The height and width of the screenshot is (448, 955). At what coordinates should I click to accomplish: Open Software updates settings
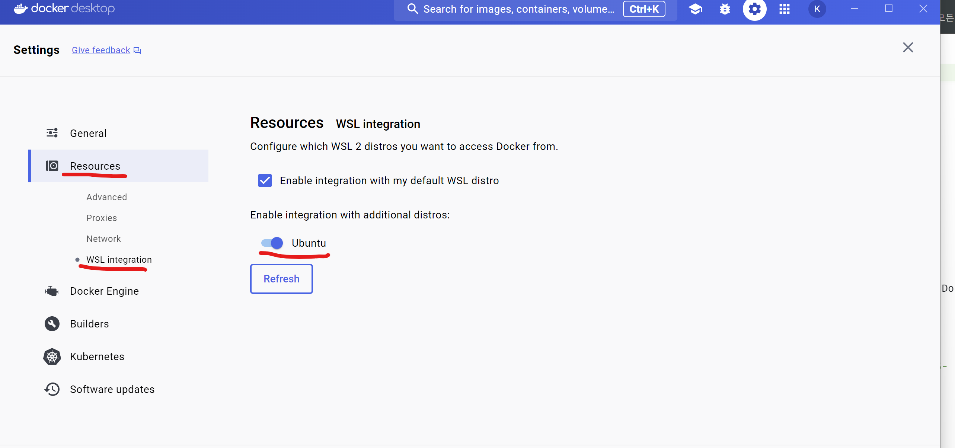112,389
